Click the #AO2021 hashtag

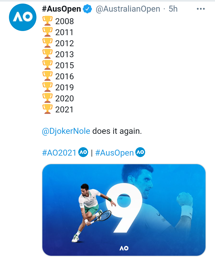click(x=59, y=153)
